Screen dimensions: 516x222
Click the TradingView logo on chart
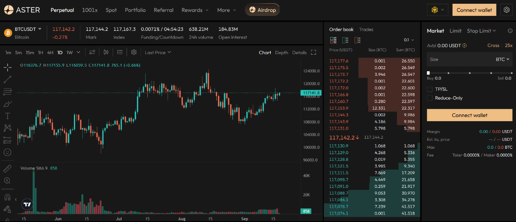tap(27, 205)
